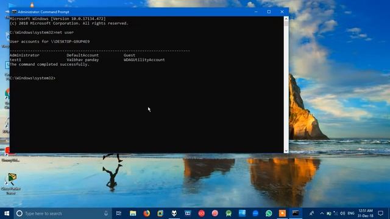The height and width of the screenshot is (219, 390).
Task: Click 'DefaultAccount' in the output
Action: click(x=83, y=55)
